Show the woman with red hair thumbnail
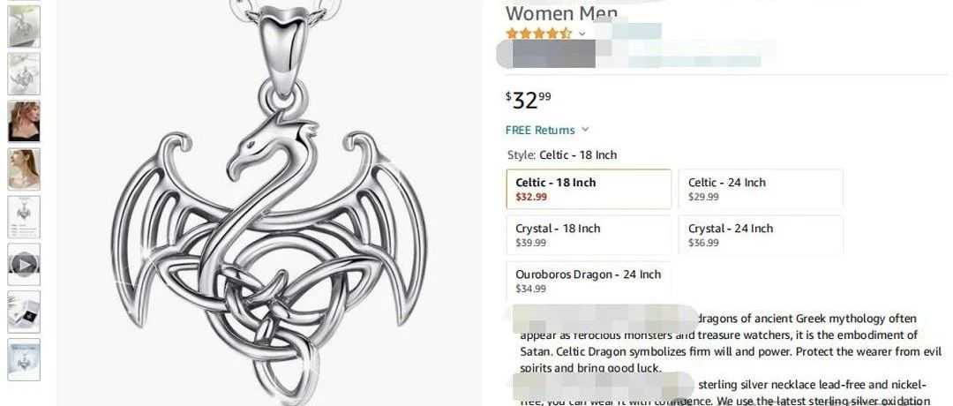953x406 pixels. [x=25, y=122]
